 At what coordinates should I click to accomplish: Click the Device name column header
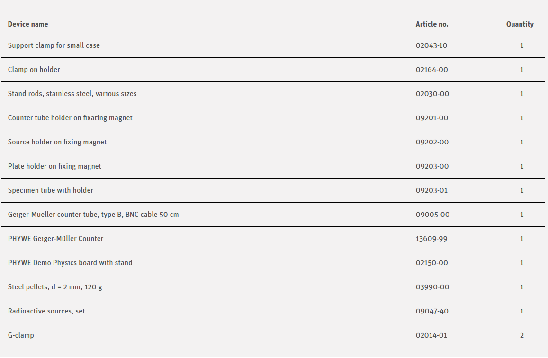click(x=28, y=24)
